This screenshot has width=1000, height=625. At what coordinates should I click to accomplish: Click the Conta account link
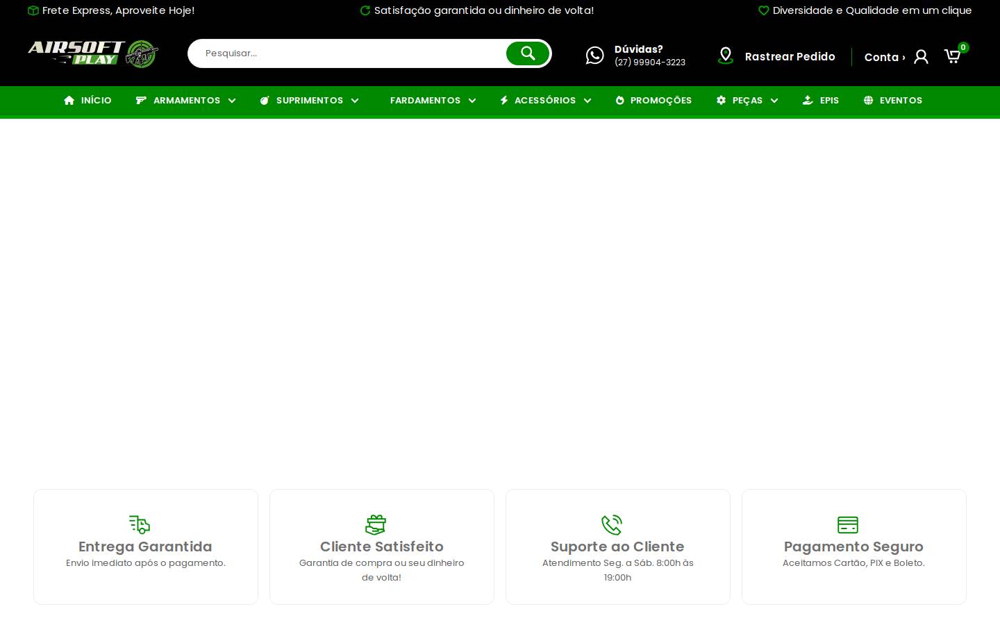point(884,58)
